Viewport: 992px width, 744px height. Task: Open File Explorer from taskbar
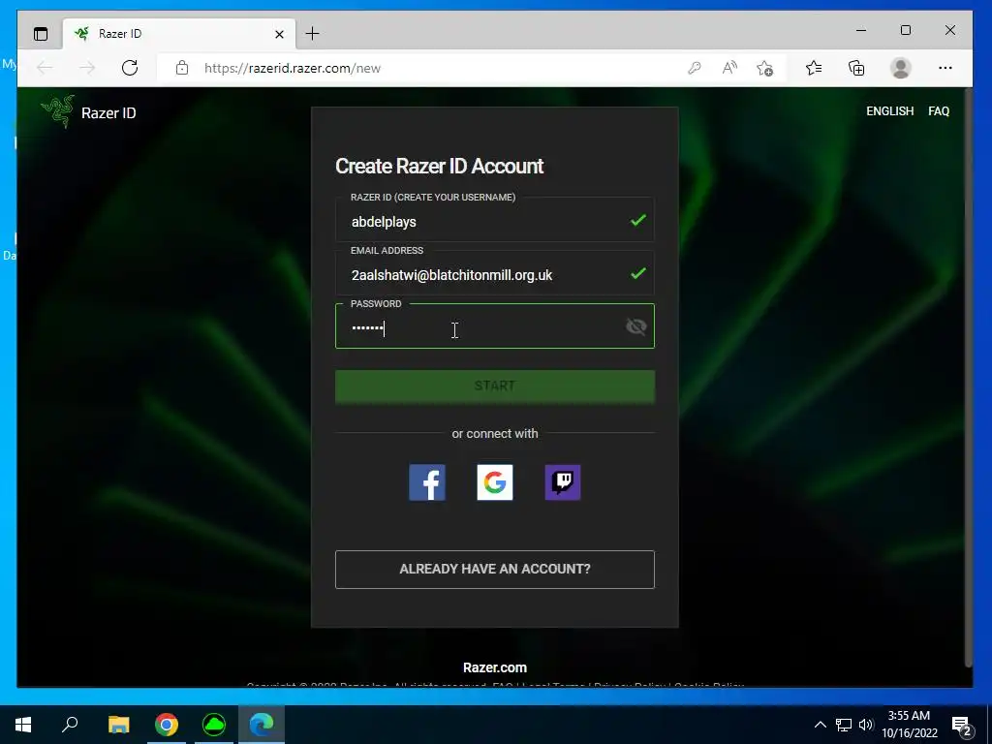click(x=118, y=725)
